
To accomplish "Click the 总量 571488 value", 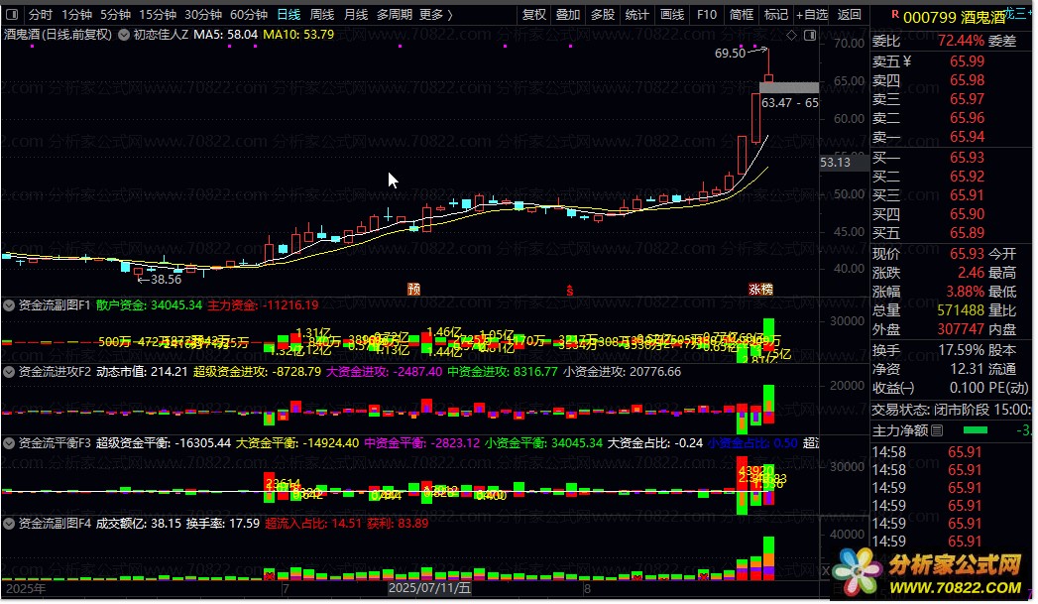I will [x=961, y=310].
